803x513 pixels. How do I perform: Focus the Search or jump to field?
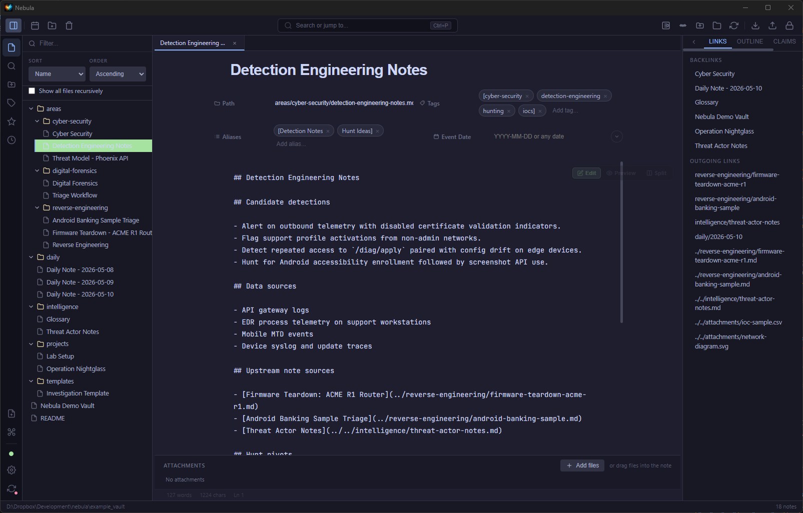pos(368,25)
